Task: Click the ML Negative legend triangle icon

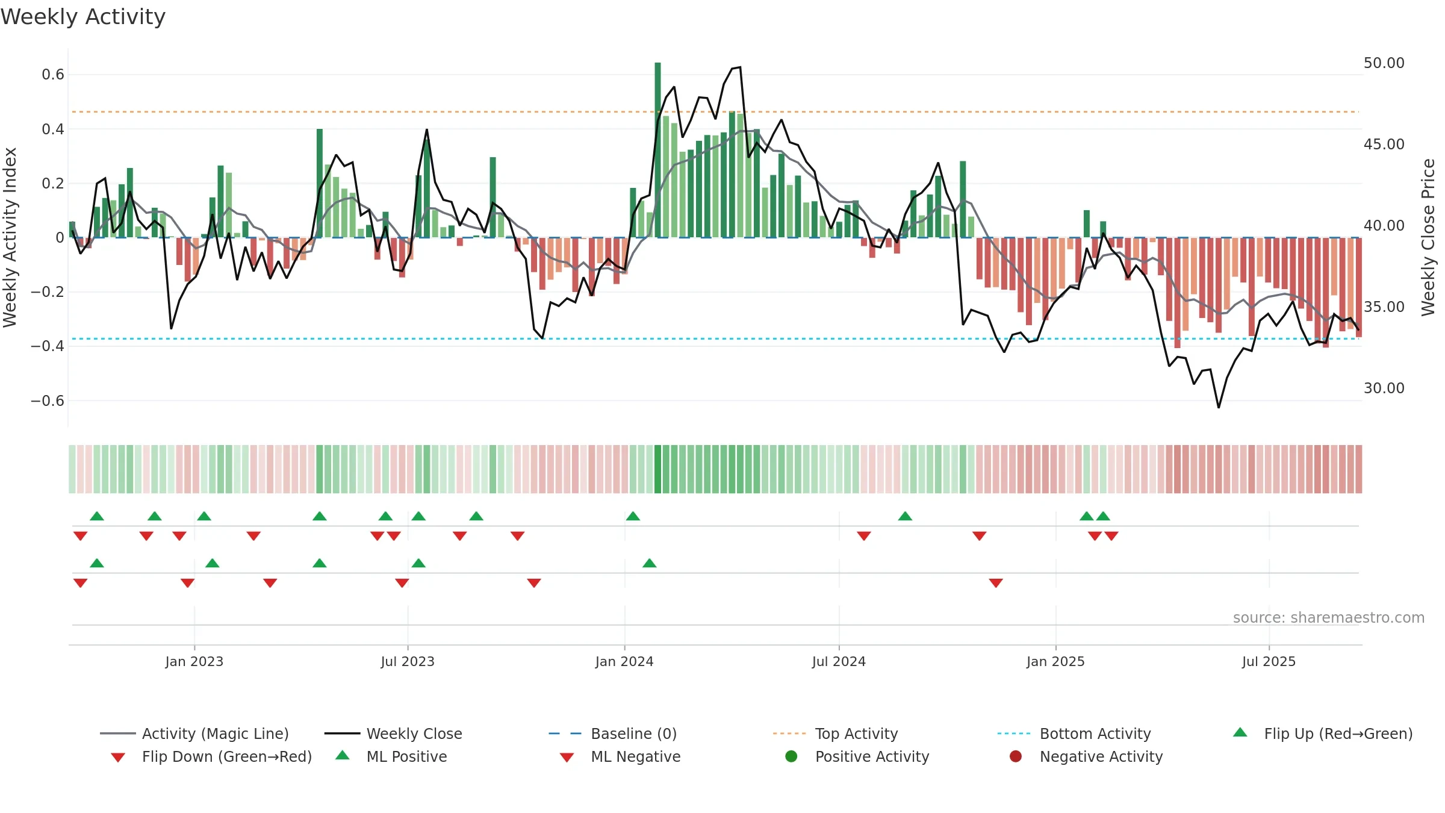Action: [567, 758]
